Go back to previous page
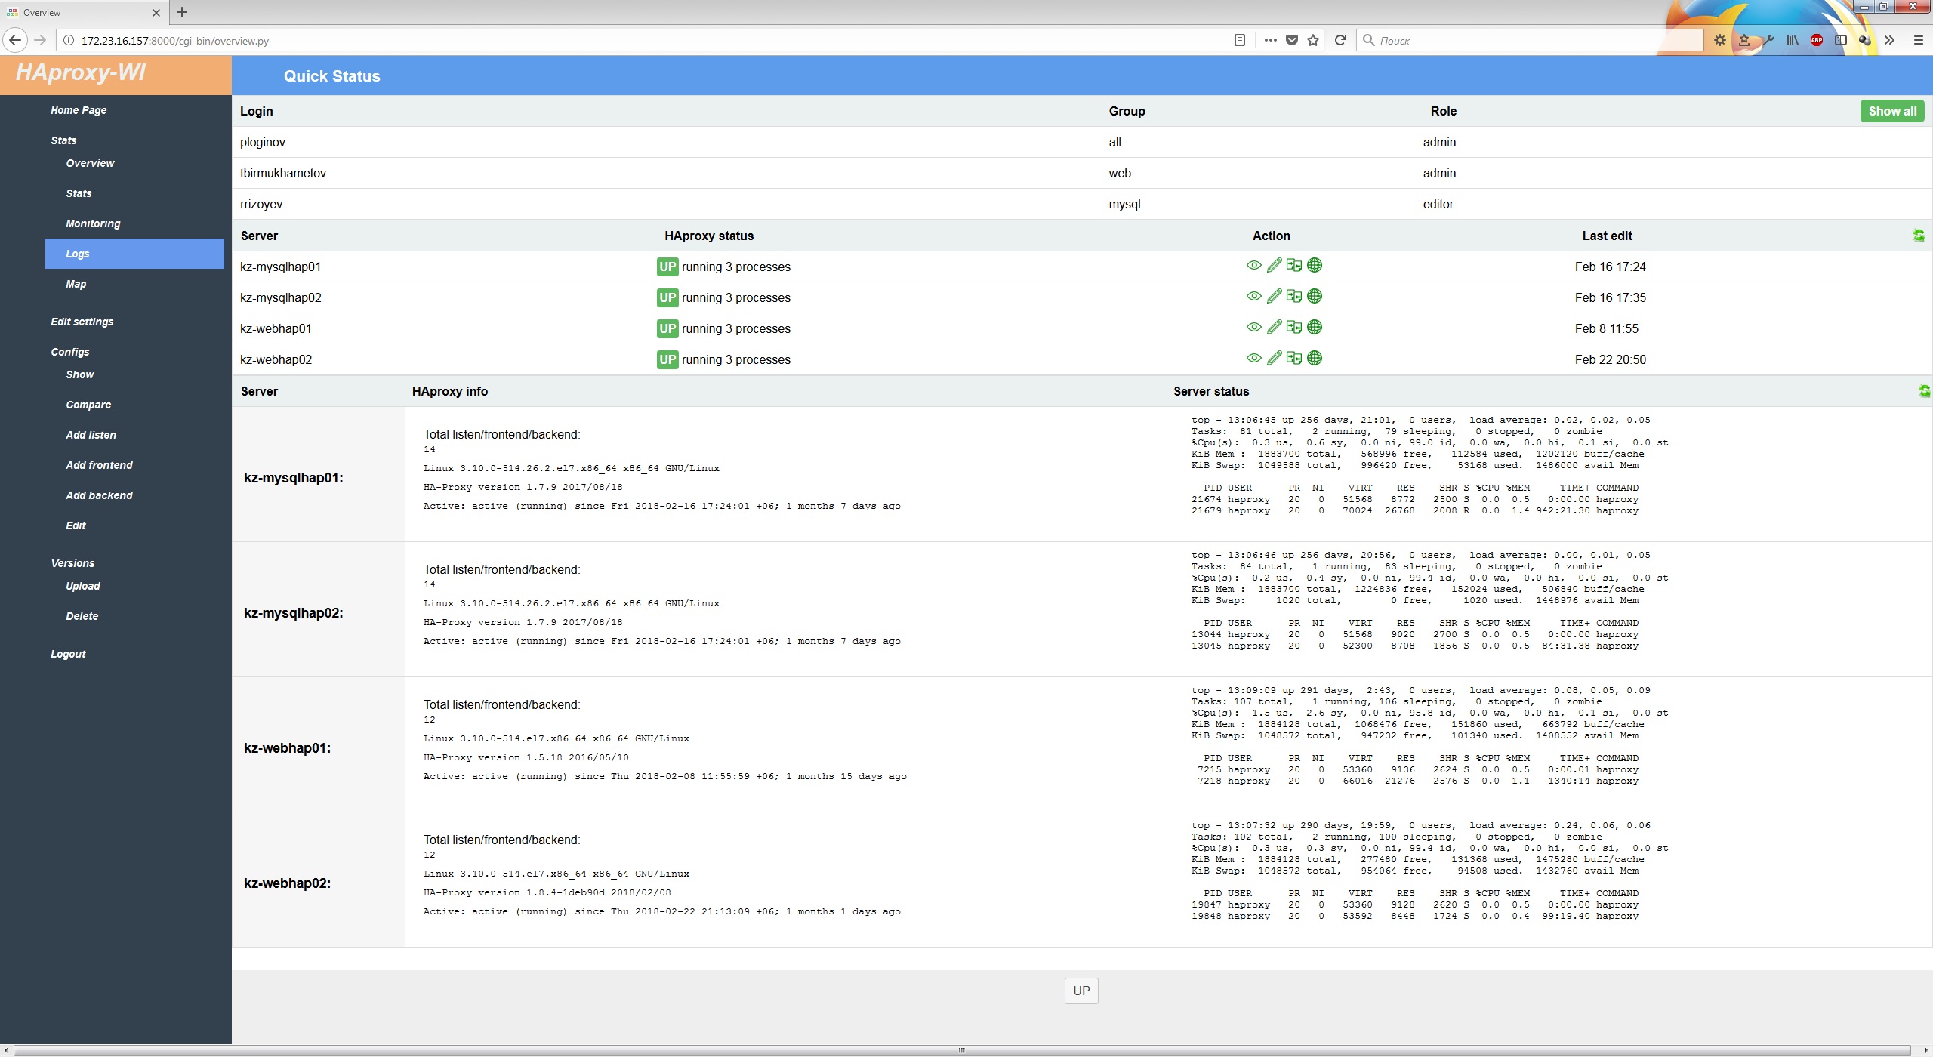This screenshot has width=1933, height=1057. click(14, 40)
